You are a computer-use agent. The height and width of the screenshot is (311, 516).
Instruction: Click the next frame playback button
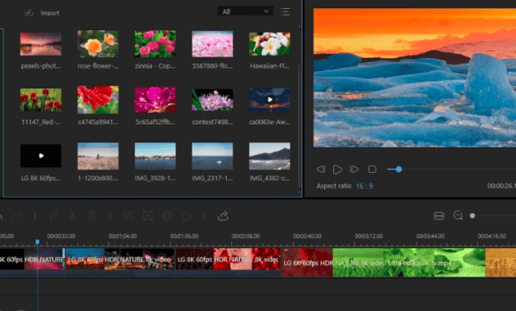(354, 169)
